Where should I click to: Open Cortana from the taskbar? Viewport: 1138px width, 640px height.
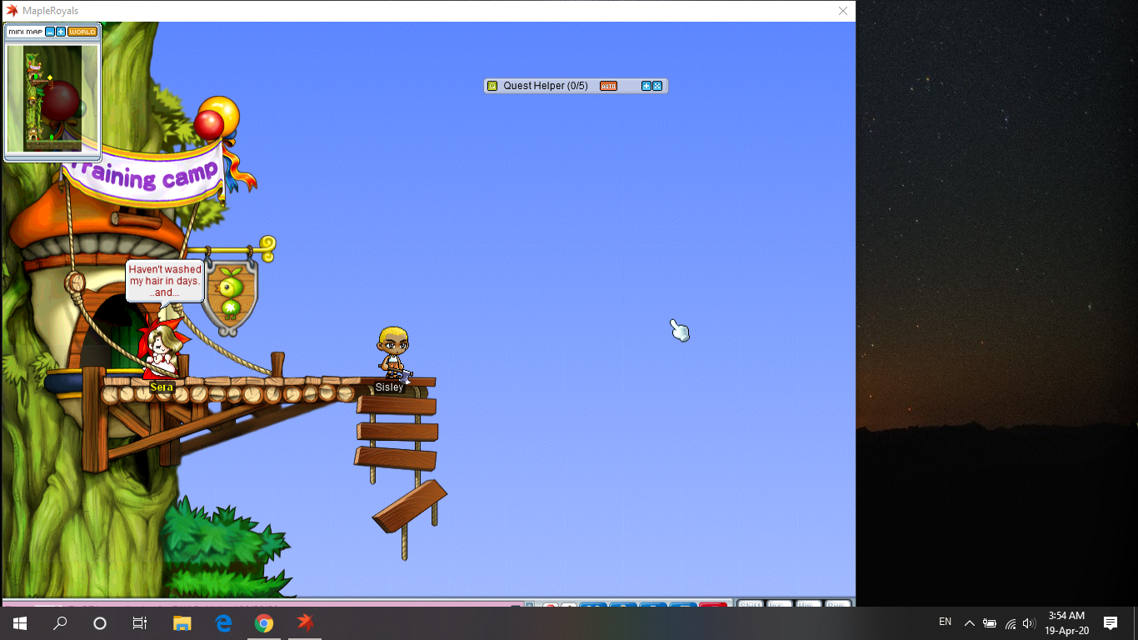[x=100, y=623]
